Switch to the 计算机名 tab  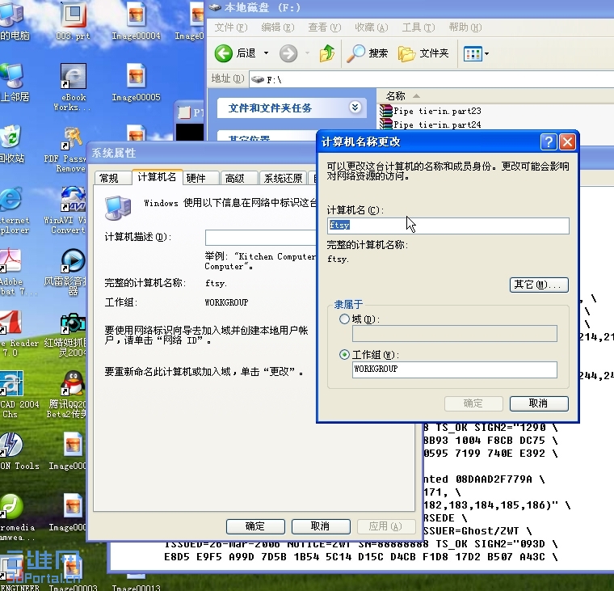pos(157,177)
